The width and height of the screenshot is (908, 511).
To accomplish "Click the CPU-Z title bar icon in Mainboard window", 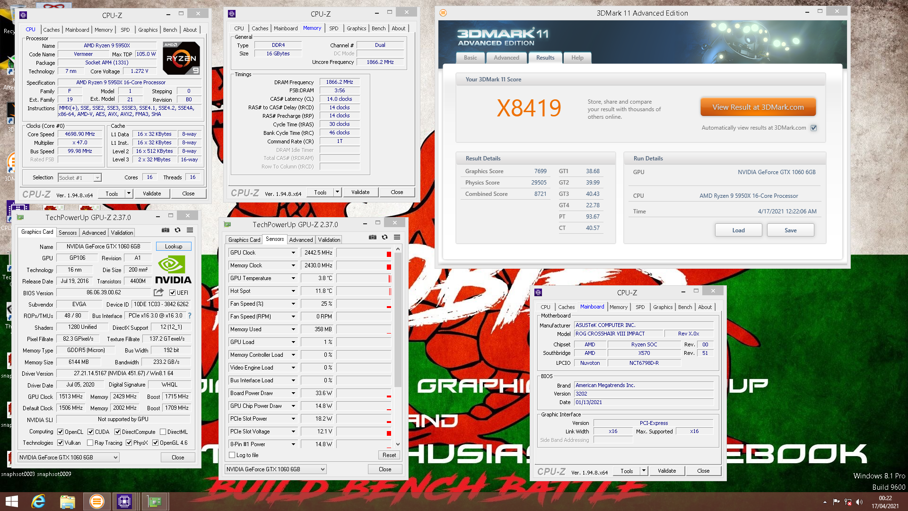I will [x=538, y=292].
